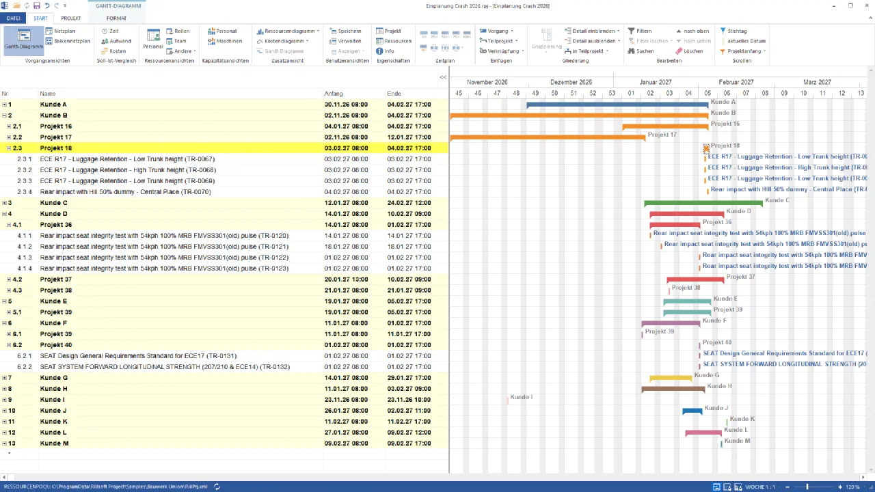This screenshot has height=492, width=875.
Task: Move task up with nach oben
Action: tap(692, 31)
